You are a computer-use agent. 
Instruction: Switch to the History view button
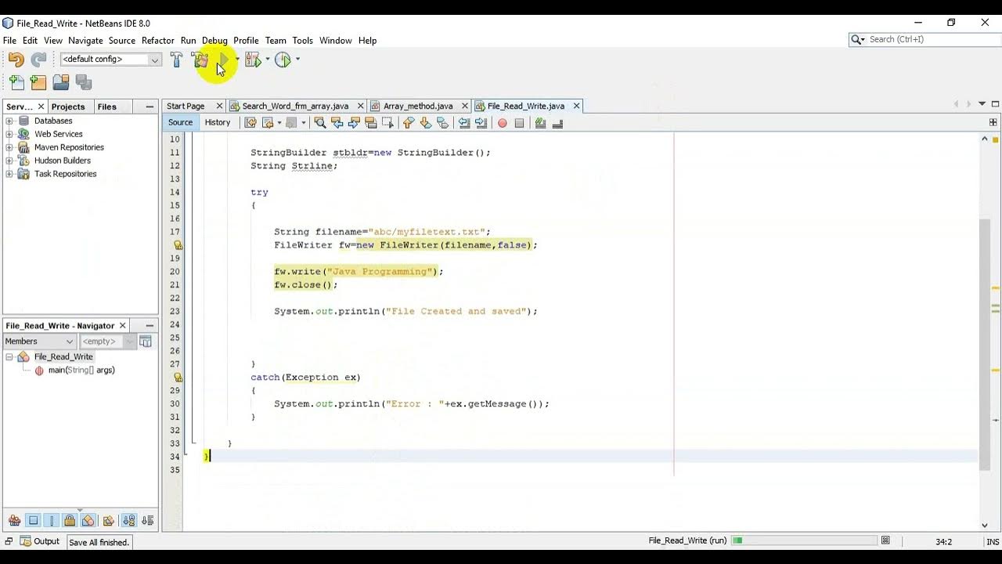click(218, 122)
